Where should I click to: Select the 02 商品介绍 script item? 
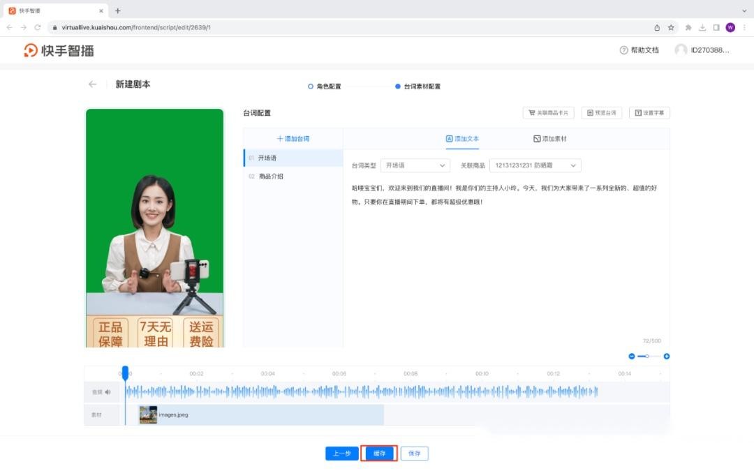click(293, 177)
